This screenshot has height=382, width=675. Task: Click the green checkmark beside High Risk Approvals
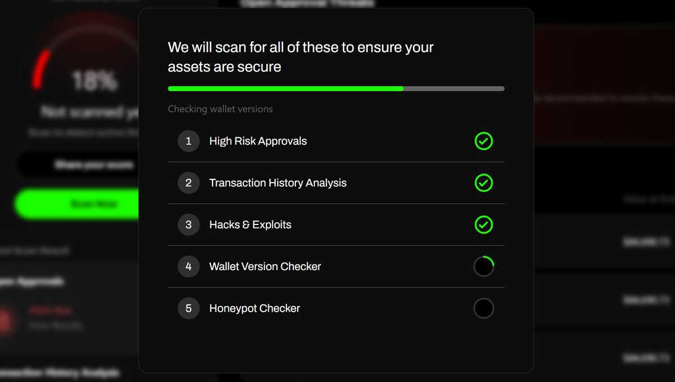tap(484, 141)
